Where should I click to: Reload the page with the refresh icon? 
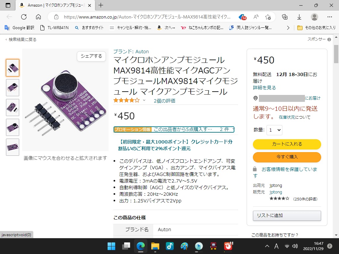24,17
